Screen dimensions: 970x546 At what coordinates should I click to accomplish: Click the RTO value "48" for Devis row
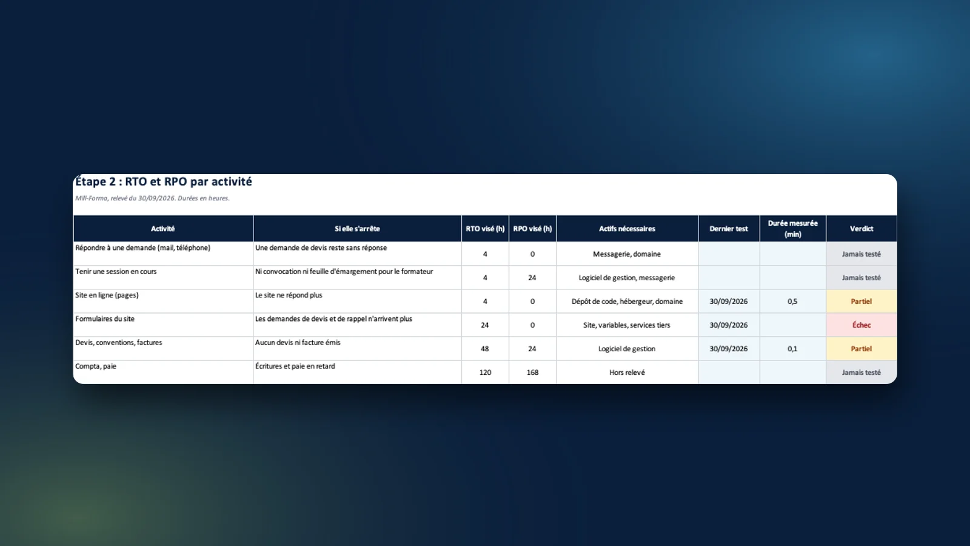click(x=485, y=348)
